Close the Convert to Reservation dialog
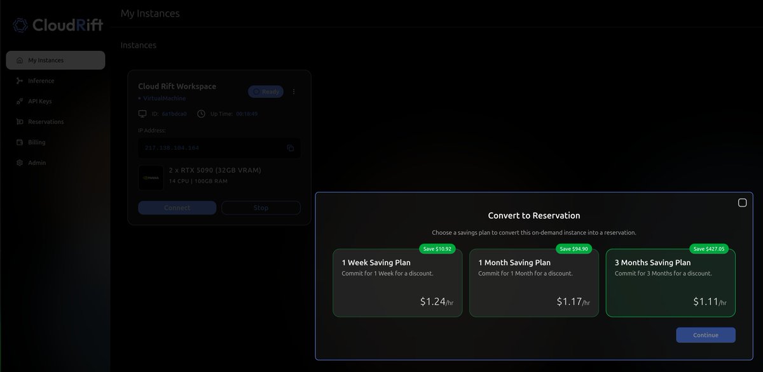Screen dimensions: 763x372 click(x=742, y=203)
